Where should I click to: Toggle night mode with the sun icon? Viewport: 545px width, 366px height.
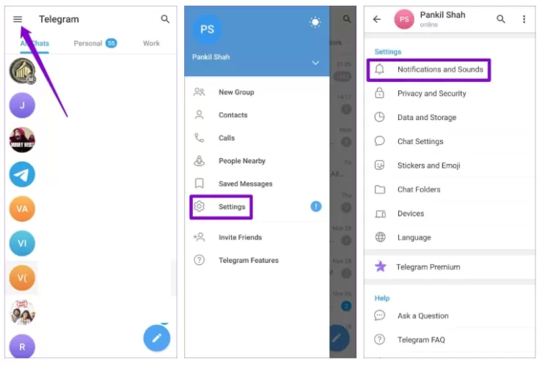click(x=315, y=22)
